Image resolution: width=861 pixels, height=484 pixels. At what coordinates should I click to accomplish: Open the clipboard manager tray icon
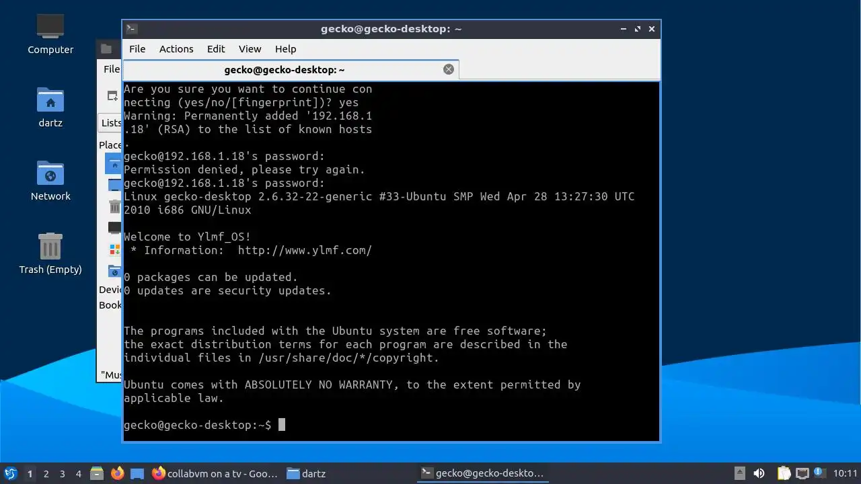[x=784, y=473]
